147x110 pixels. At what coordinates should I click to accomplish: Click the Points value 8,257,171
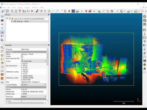[x=24, y=90]
